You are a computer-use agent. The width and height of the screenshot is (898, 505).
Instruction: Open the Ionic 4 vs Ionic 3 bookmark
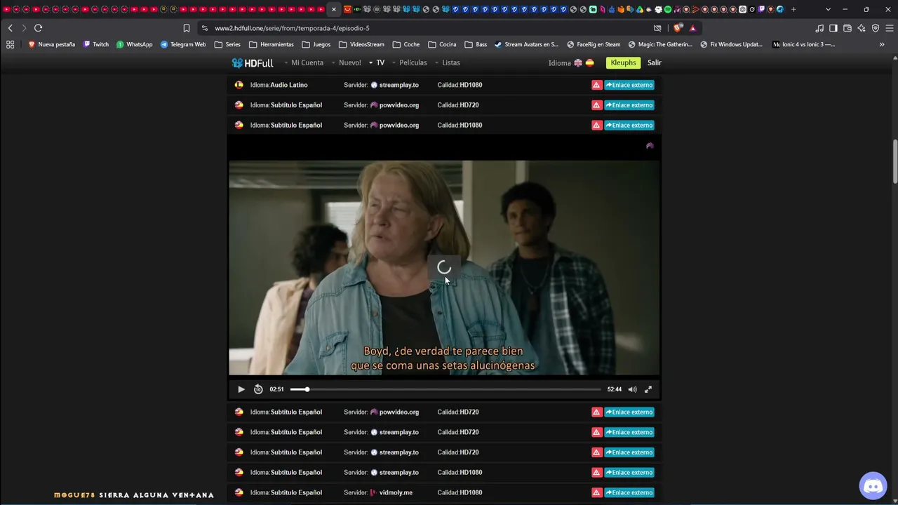(803, 44)
